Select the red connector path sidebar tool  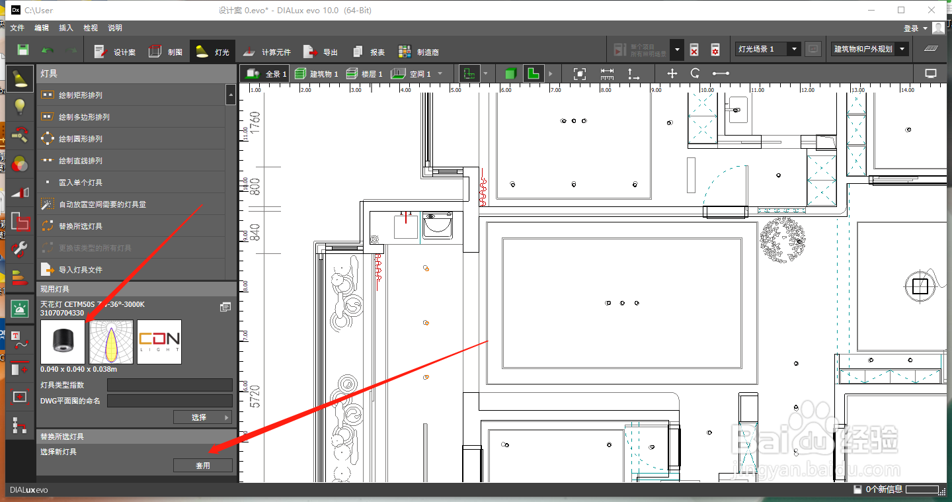coord(20,425)
